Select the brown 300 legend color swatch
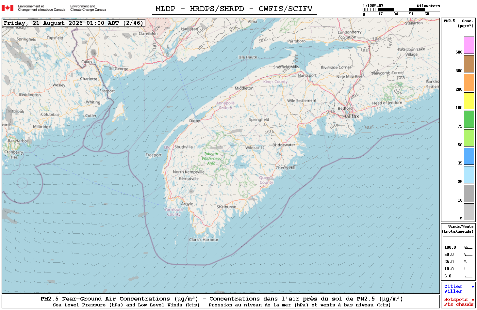 (469, 64)
